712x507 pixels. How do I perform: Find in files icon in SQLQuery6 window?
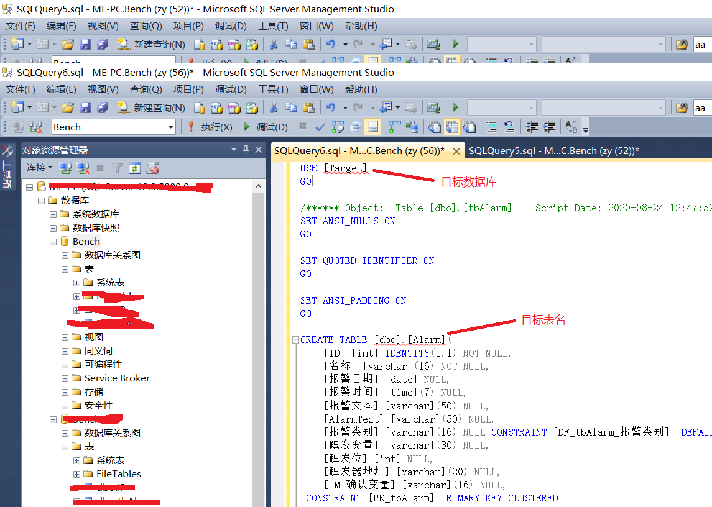(x=682, y=107)
